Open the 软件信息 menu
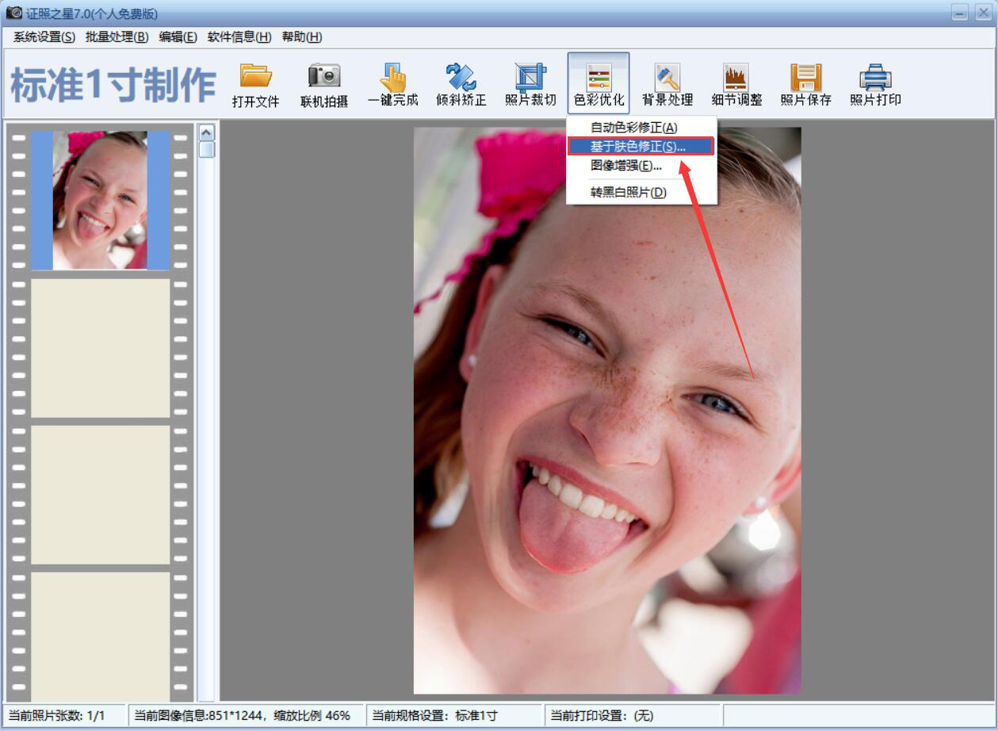 tap(239, 37)
